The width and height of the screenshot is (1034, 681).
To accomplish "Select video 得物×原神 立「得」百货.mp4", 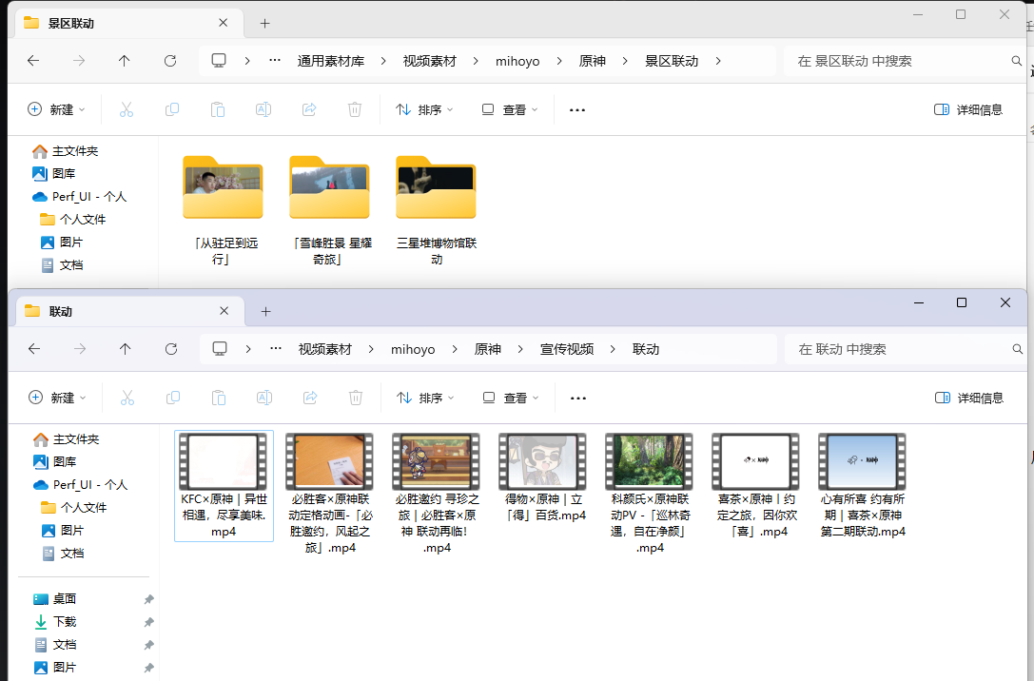I will [543, 478].
